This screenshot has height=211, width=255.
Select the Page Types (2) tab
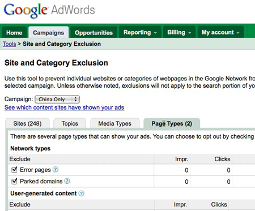(172, 123)
